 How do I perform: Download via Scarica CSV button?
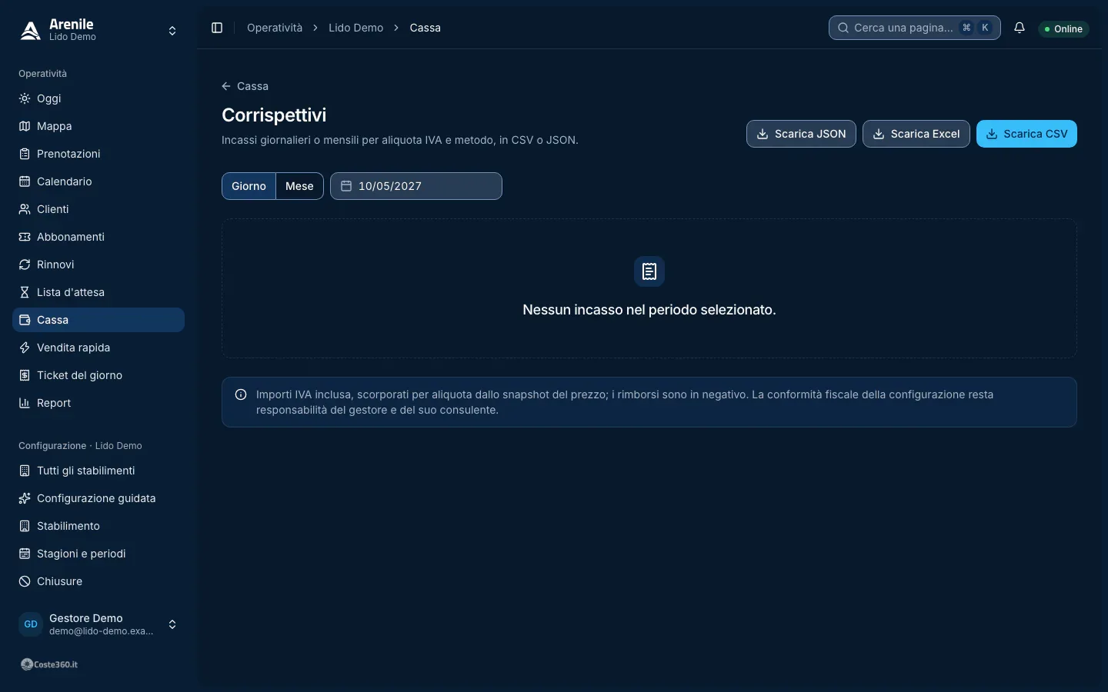click(1026, 134)
